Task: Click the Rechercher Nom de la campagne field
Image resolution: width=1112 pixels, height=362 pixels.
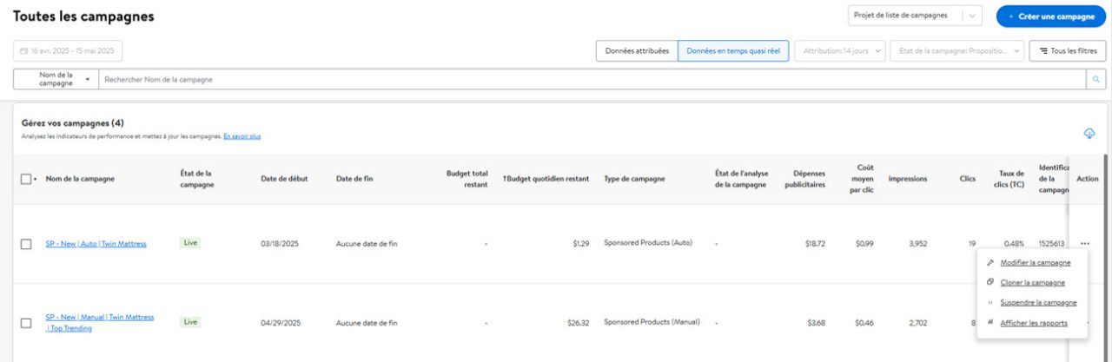Action: (x=593, y=80)
